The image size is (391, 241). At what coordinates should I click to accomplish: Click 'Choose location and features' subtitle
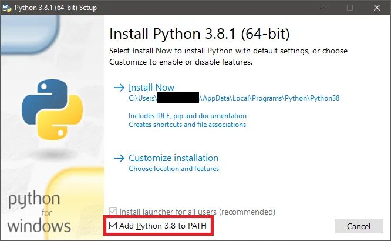coord(174,169)
